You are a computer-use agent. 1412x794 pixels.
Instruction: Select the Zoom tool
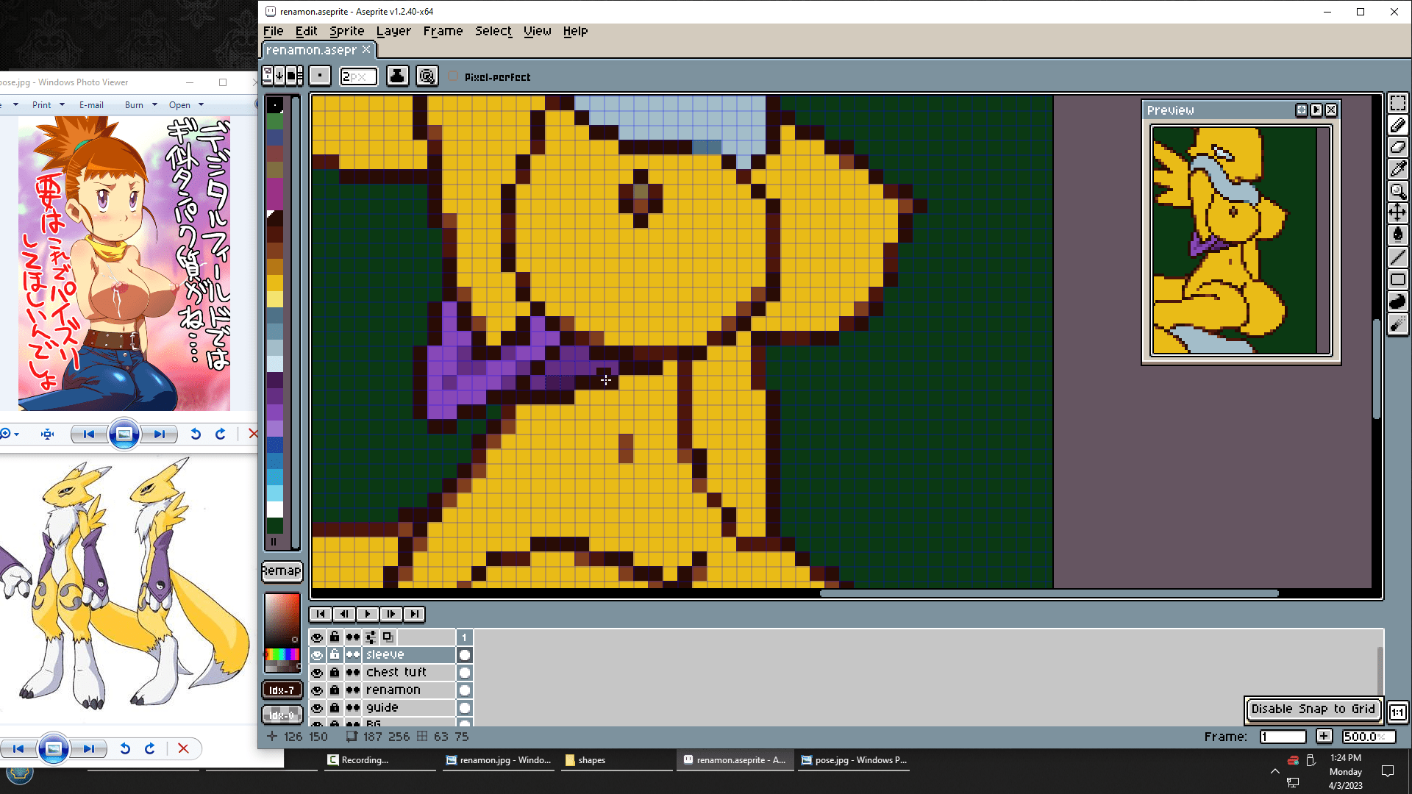click(x=1397, y=191)
